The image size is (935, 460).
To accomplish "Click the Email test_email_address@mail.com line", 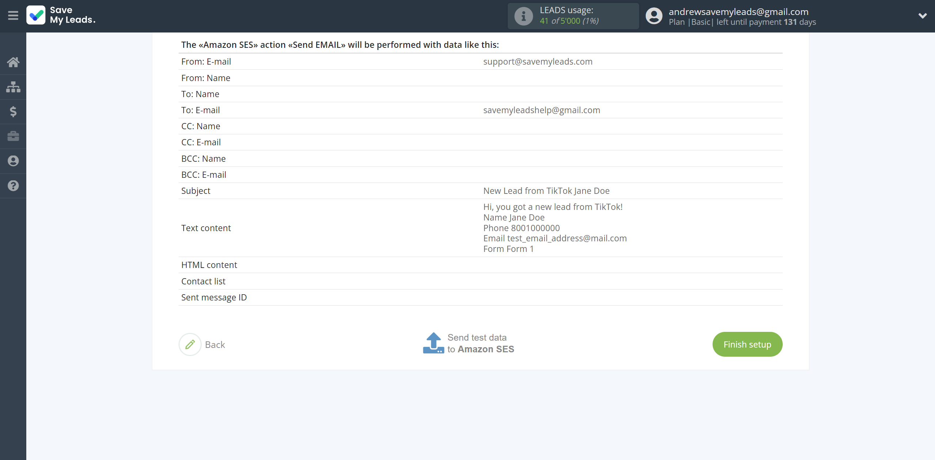I will coord(555,238).
